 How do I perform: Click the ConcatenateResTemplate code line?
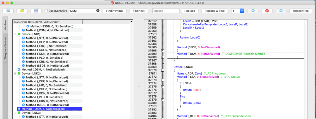coord(216,24)
